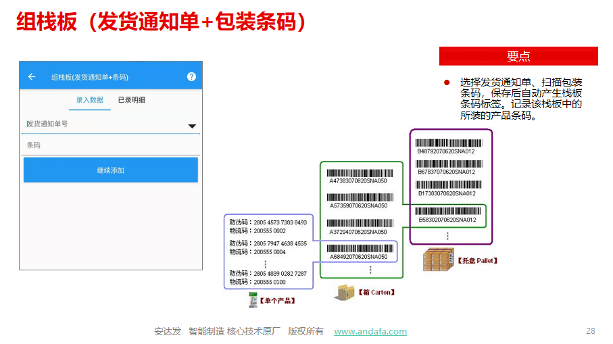Click the red 要点 header bar
The image size is (613, 344).
518,56
